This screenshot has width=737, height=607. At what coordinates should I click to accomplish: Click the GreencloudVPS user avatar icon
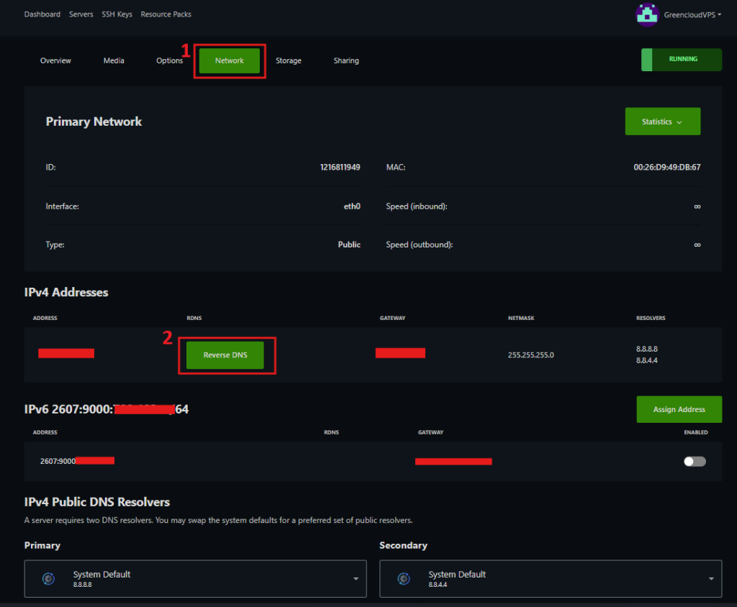tap(647, 14)
